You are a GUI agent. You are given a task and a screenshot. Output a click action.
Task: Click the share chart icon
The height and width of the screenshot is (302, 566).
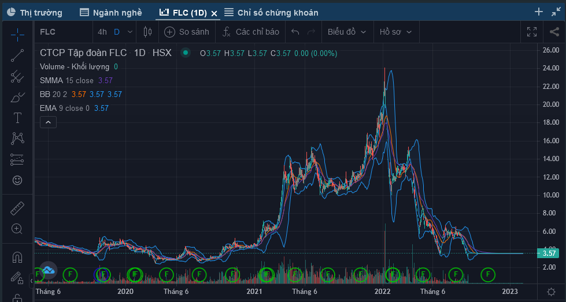(554, 32)
